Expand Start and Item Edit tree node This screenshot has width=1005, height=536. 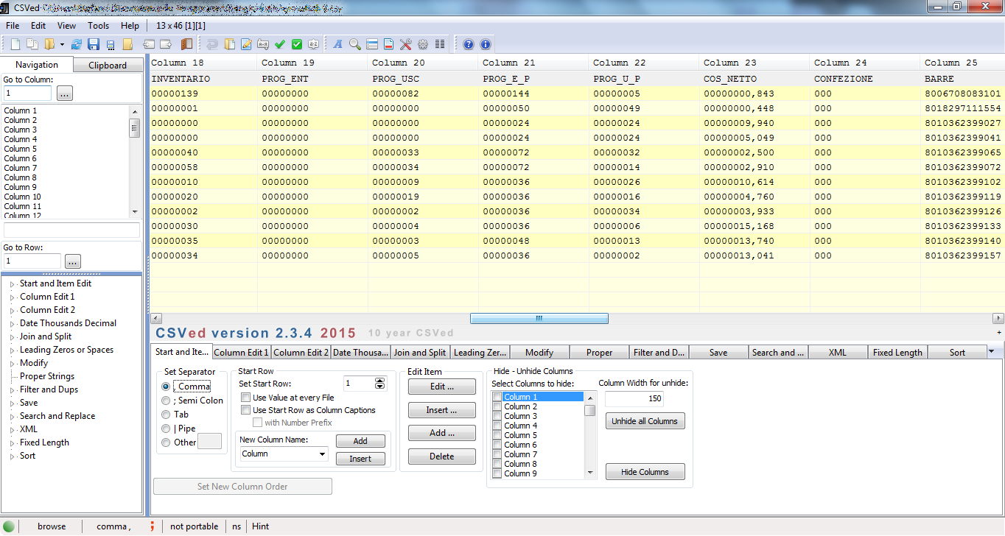tap(12, 284)
